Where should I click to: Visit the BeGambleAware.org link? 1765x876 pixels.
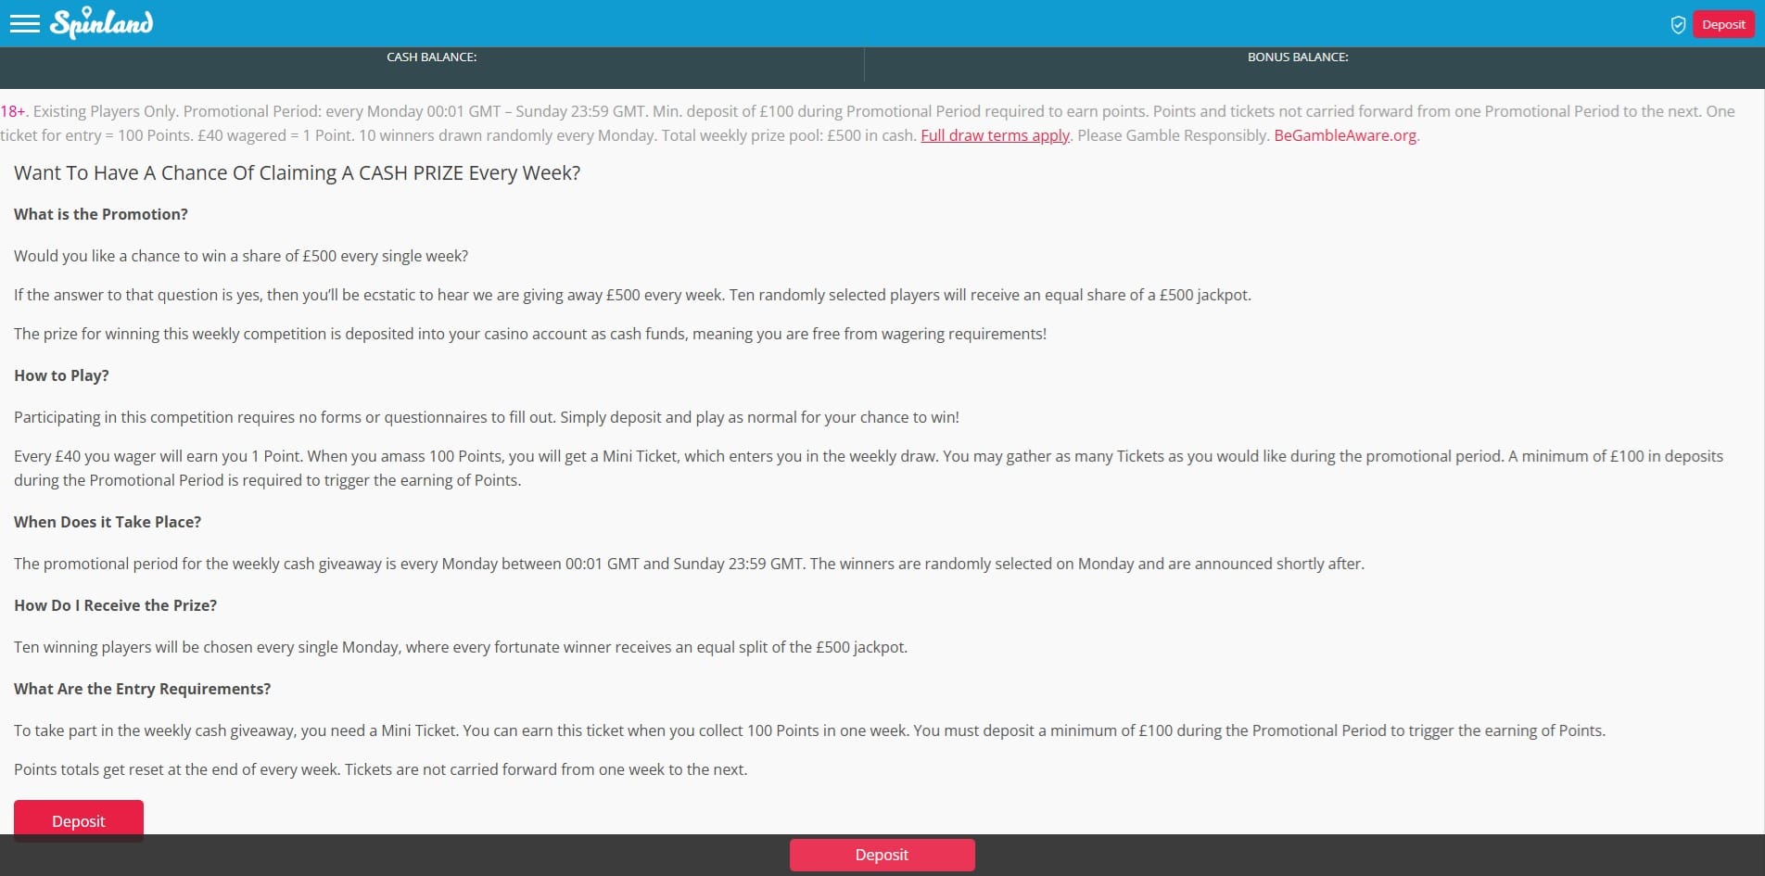pos(1344,135)
